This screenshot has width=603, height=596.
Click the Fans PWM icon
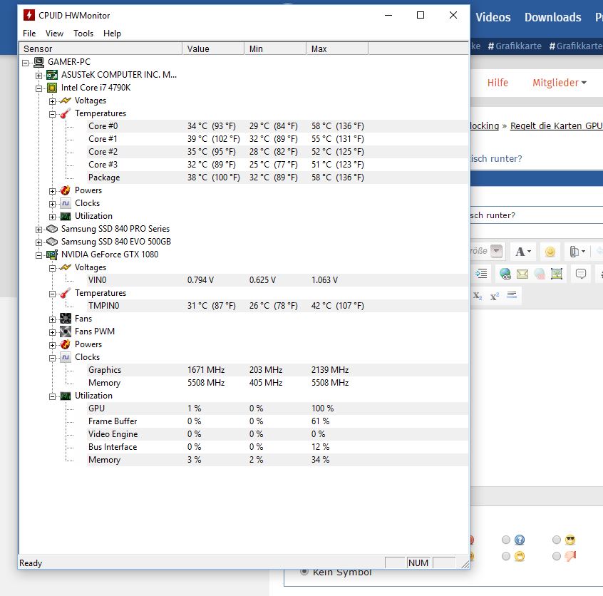click(x=66, y=332)
